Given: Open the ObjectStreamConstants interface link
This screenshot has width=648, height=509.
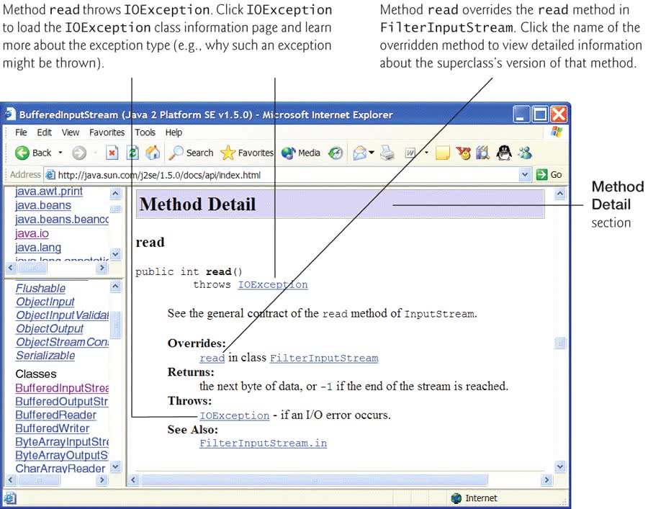Looking at the screenshot, I should click(x=63, y=342).
